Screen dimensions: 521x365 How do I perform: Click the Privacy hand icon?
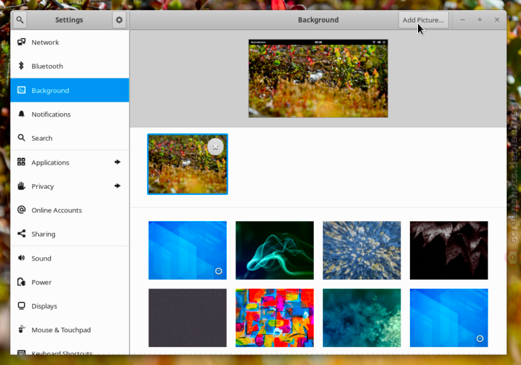(x=21, y=186)
